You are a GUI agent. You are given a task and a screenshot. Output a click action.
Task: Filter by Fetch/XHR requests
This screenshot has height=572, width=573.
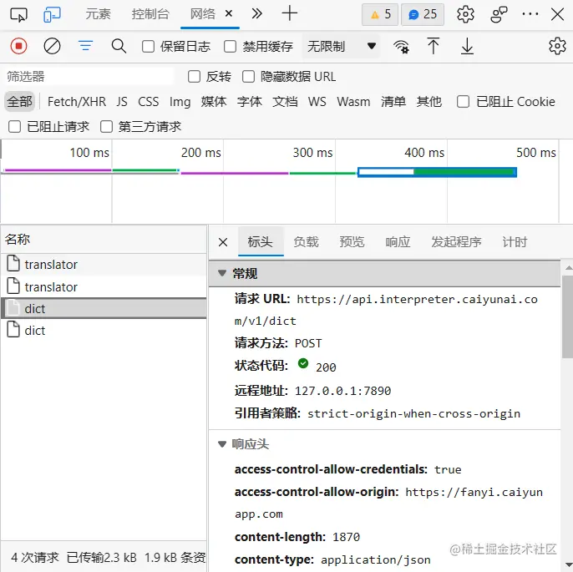[77, 102]
